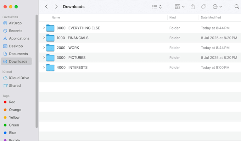
Task: Select the 1000 FINANCIALS folder icon
Action: (x=50, y=38)
